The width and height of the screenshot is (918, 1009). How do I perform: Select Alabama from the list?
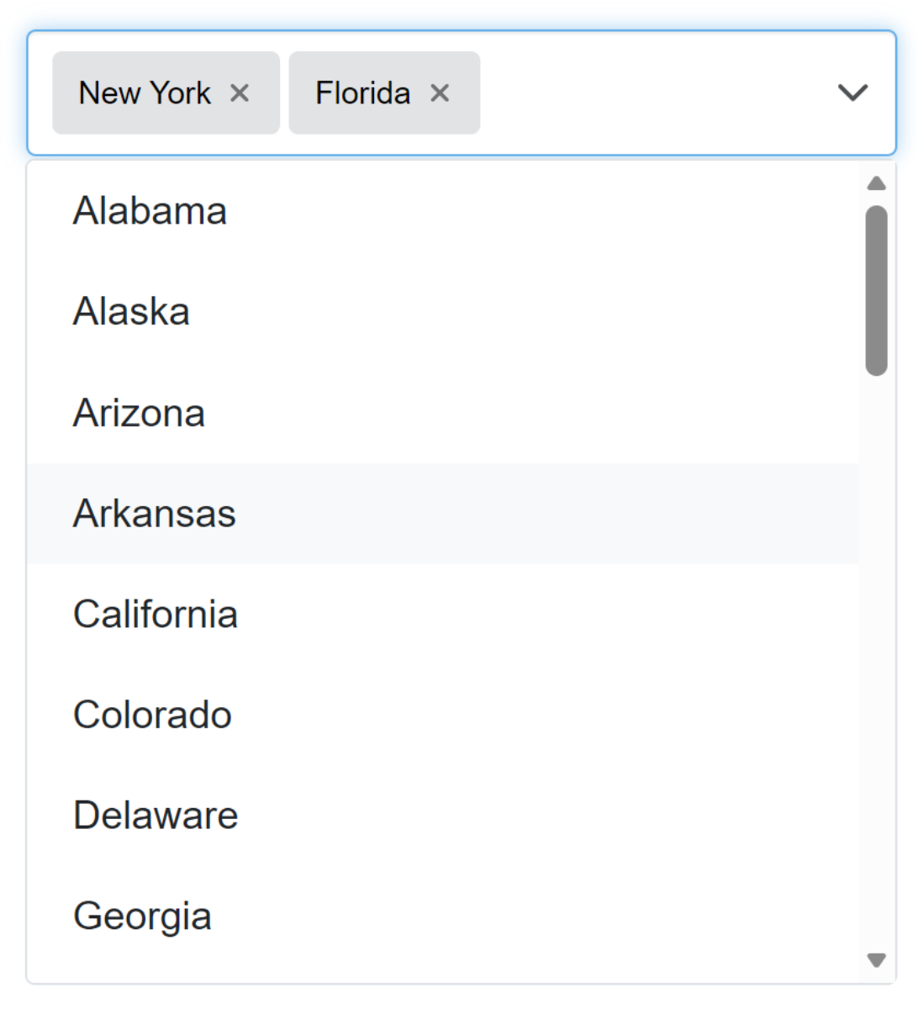pyautogui.click(x=150, y=211)
